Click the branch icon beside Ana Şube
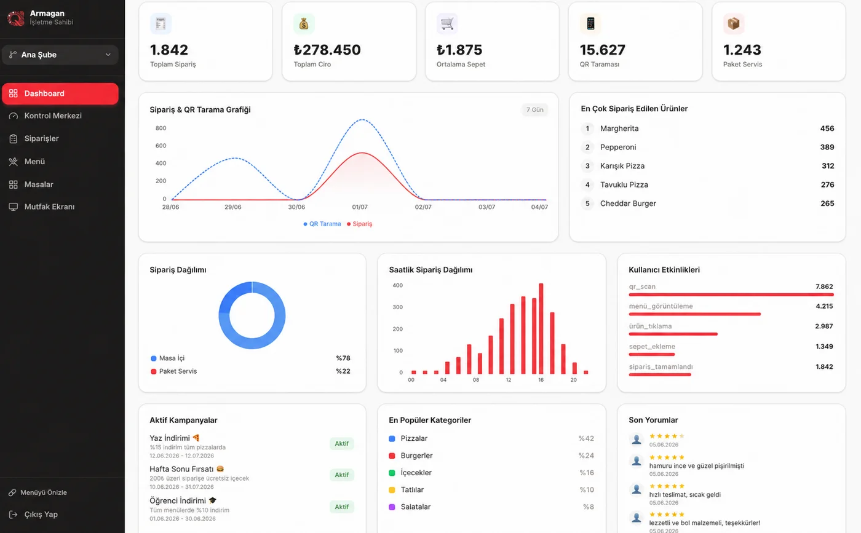Image resolution: width=861 pixels, height=533 pixels. [x=13, y=55]
